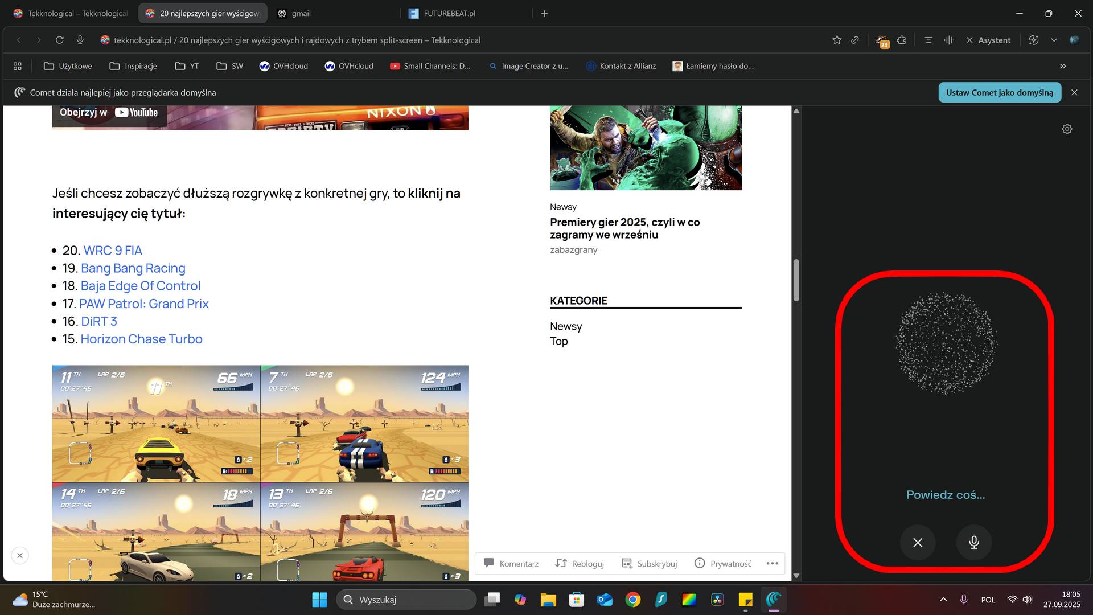Click Ustaw Comet jako domyślną button
Screen dimensions: 1093x615
point(999,92)
